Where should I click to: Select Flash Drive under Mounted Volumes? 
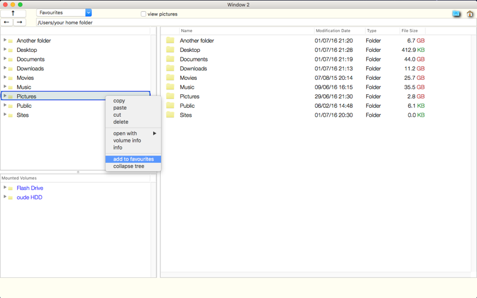(x=30, y=188)
